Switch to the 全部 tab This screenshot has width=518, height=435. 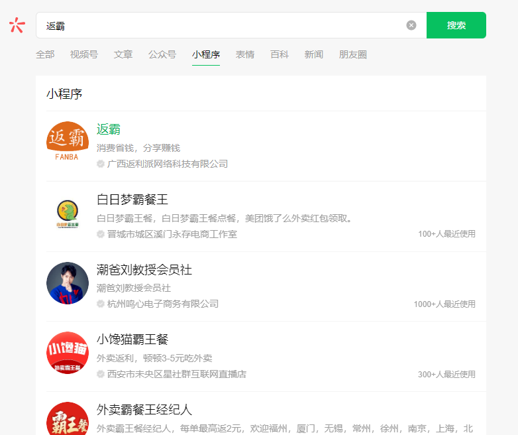pyautogui.click(x=45, y=54)
